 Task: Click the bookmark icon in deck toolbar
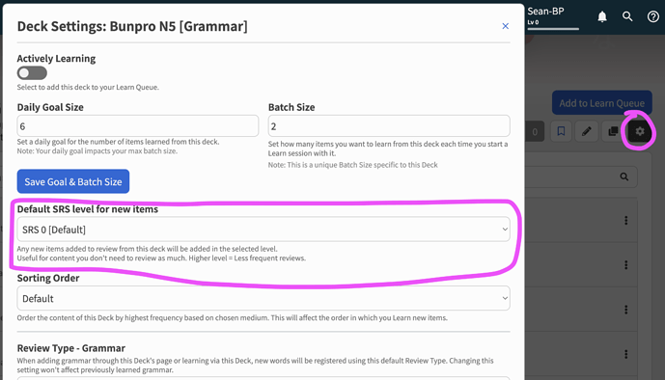[x=561, y=131]
